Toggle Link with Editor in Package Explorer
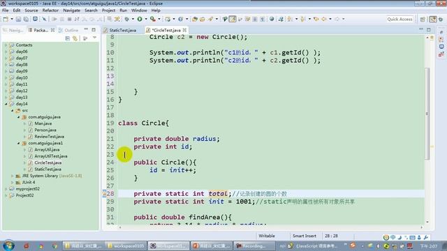The image size is (447, 251). click(x=75, y=38)
